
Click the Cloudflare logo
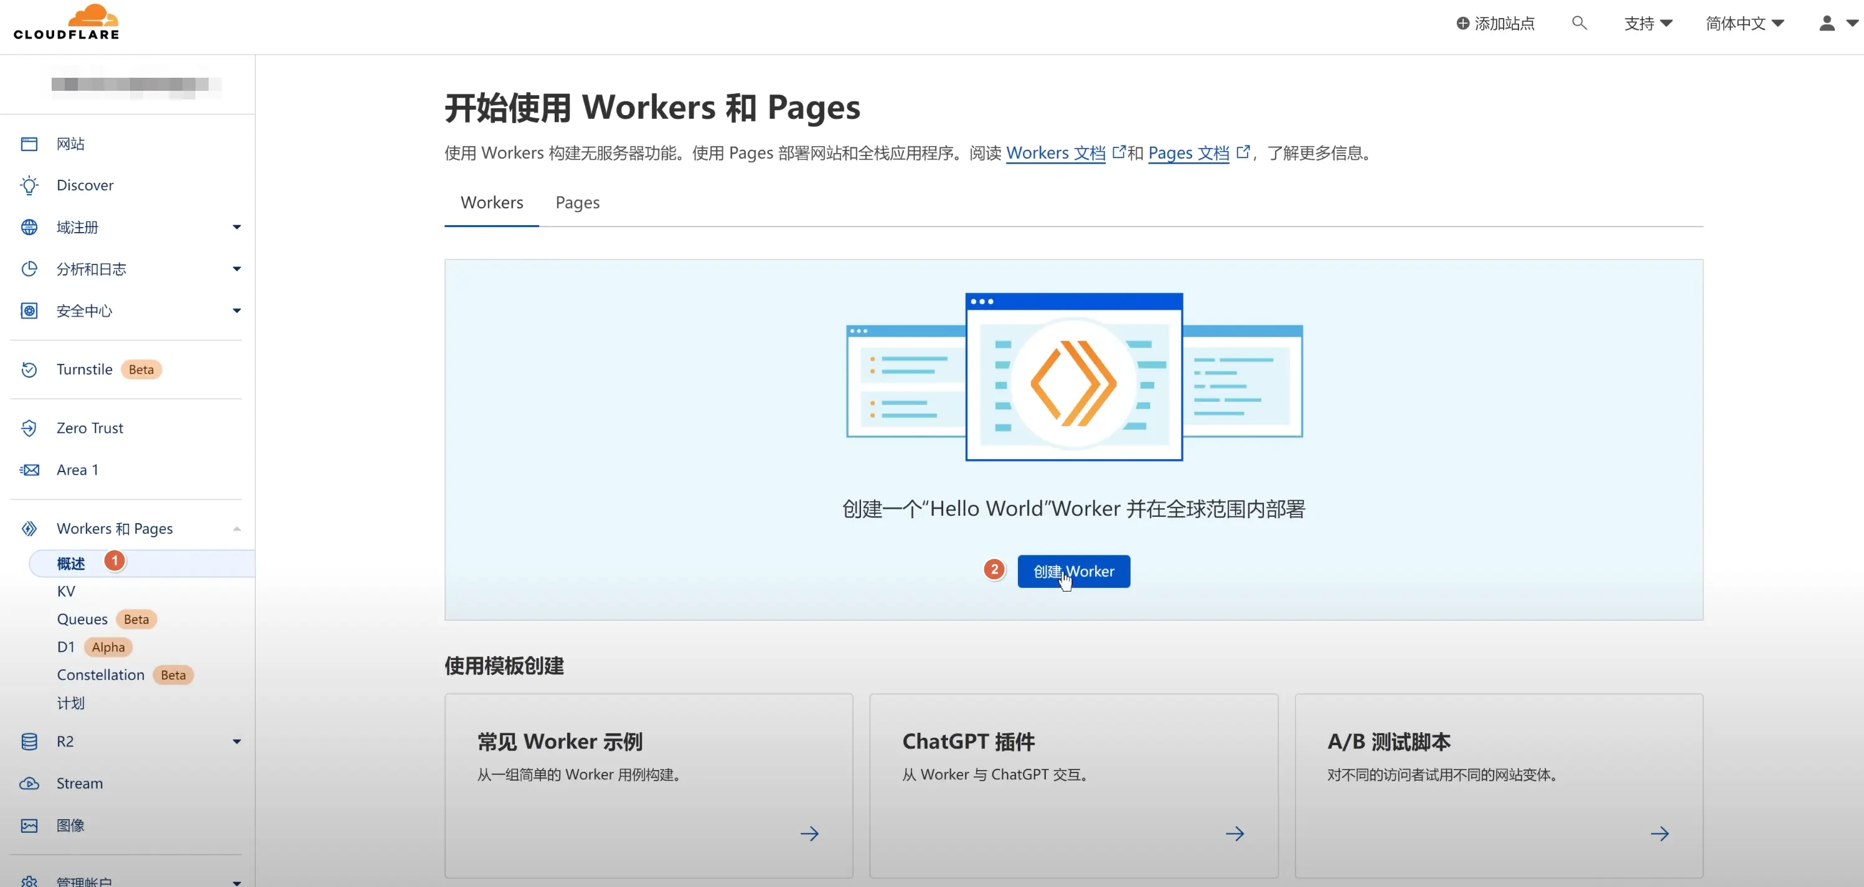(66, 22)
